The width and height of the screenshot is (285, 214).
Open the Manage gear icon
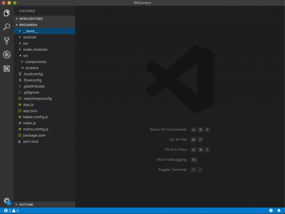click(x=6, y=200)
